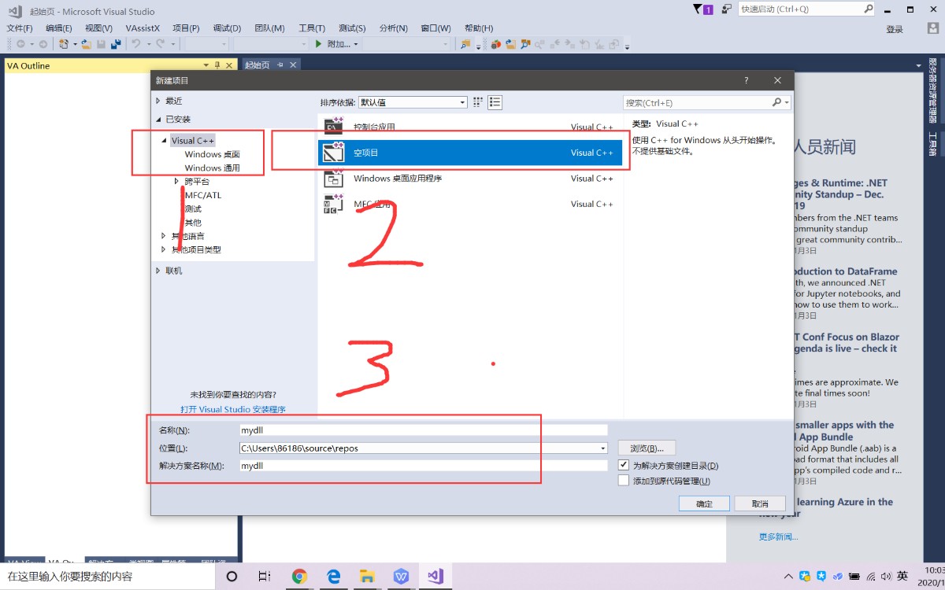This screenshot has width=945, height=590.
Task: Close the 起始页 tab
Action: pos(293,65)
